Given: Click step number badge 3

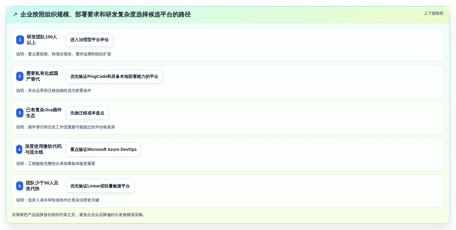Looking at the screenshot, I should 20,113.
